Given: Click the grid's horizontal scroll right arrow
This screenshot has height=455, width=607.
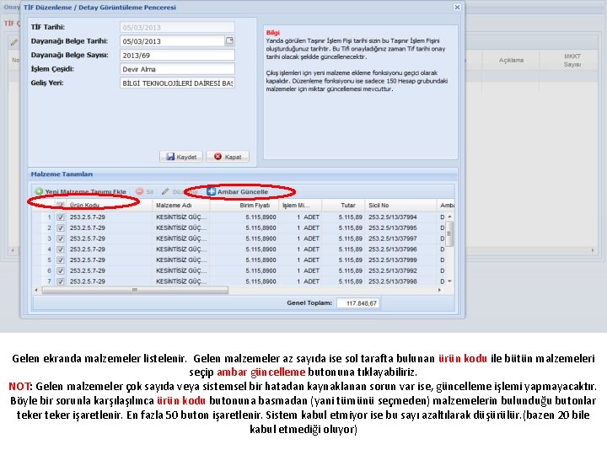Looking at the screenshot, I should click(439, 290).
